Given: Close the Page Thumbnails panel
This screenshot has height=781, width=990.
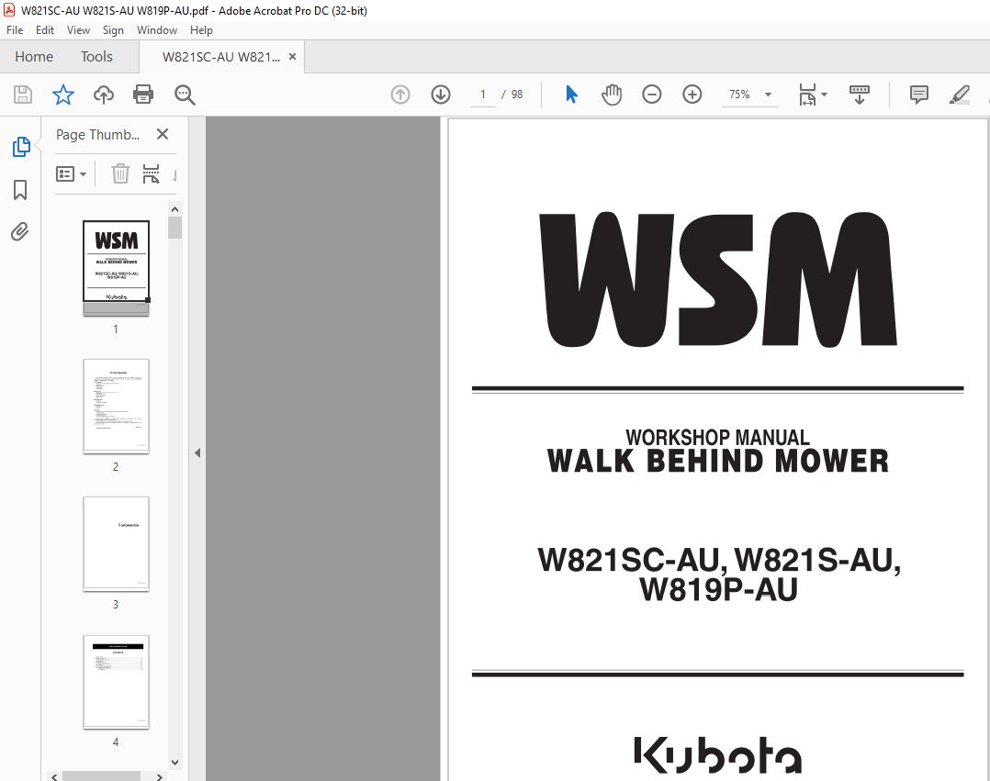Looking at the screenshot, I should click(x=163, y=134).
